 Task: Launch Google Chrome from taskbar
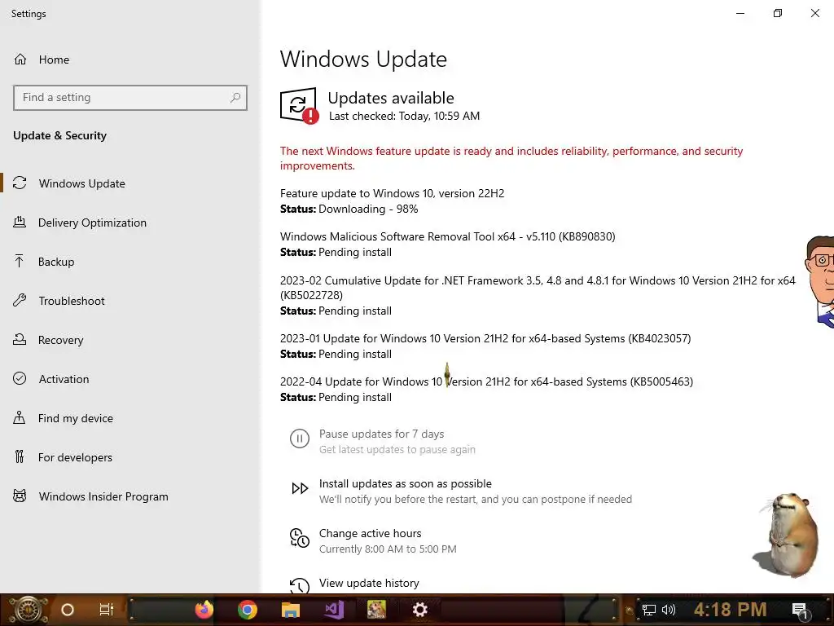[x=248, y=610]
